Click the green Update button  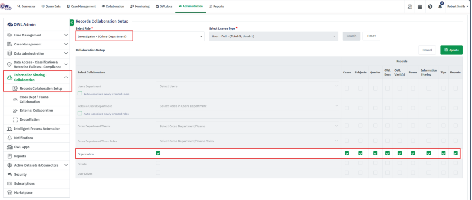(451, 50)
